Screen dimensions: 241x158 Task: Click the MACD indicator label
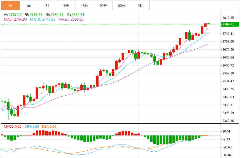[12, 127]
